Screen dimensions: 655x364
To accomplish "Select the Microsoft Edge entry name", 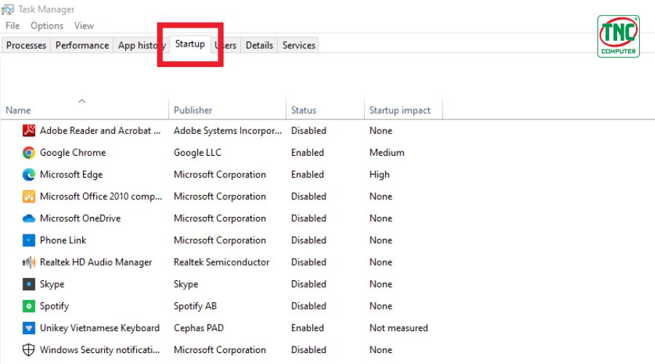I will (71, 174).
